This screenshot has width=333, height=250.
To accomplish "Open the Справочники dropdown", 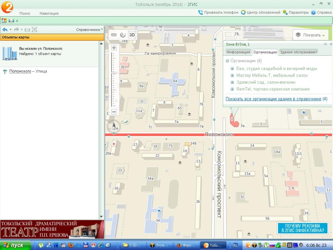I will click(x=89, y=30).
